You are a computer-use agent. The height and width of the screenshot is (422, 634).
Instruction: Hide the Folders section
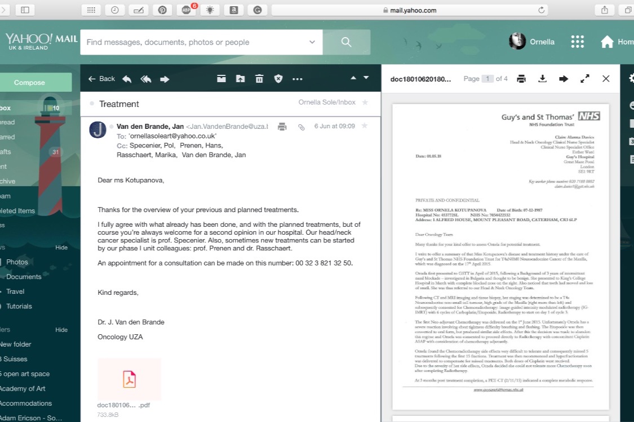(x=61, y=330)
